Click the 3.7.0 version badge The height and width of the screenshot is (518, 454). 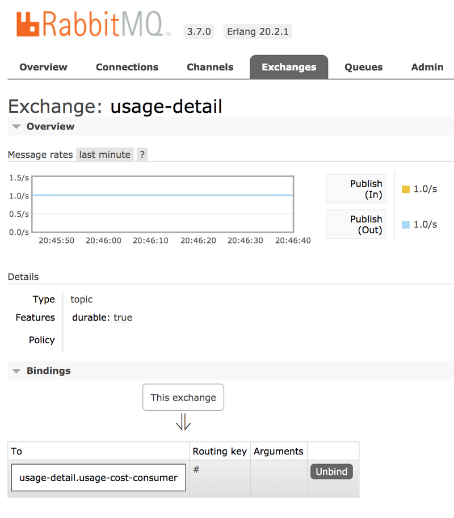199,32
